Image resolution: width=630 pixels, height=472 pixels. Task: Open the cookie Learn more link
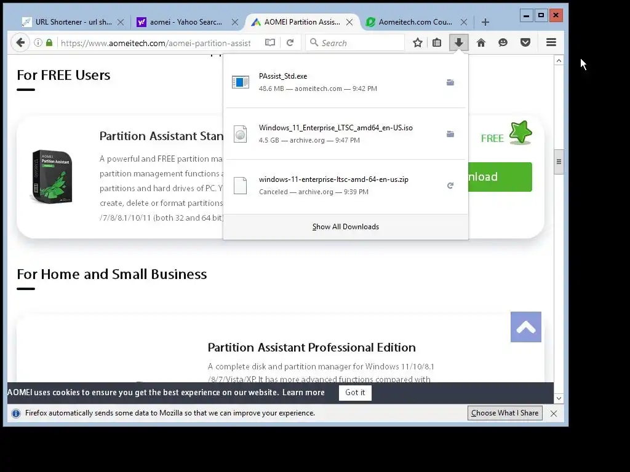pos(303,393)
